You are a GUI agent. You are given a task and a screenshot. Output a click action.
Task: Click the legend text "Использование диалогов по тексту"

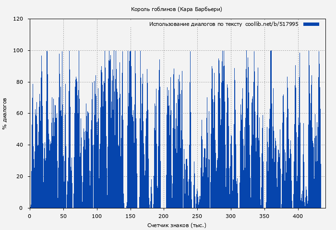pos(195,24)
